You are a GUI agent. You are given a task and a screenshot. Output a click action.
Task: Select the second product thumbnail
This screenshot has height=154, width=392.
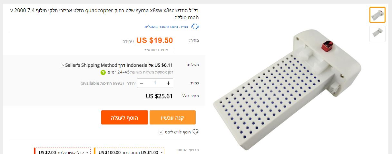[377, 34]
